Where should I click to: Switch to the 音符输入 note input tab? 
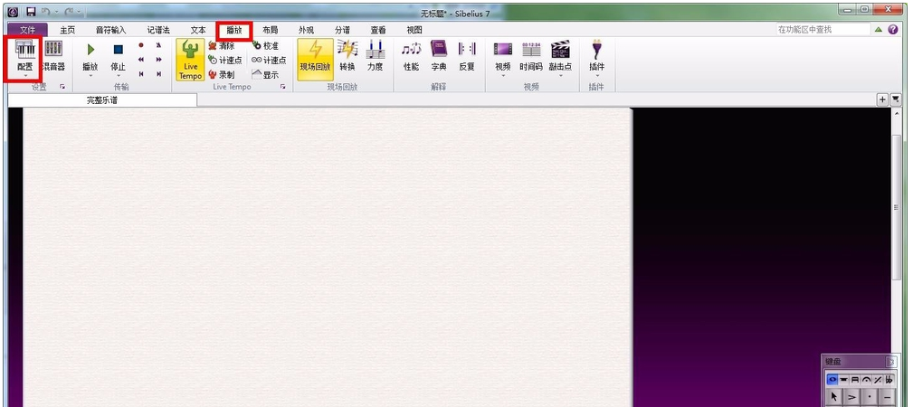coord(110,30)
